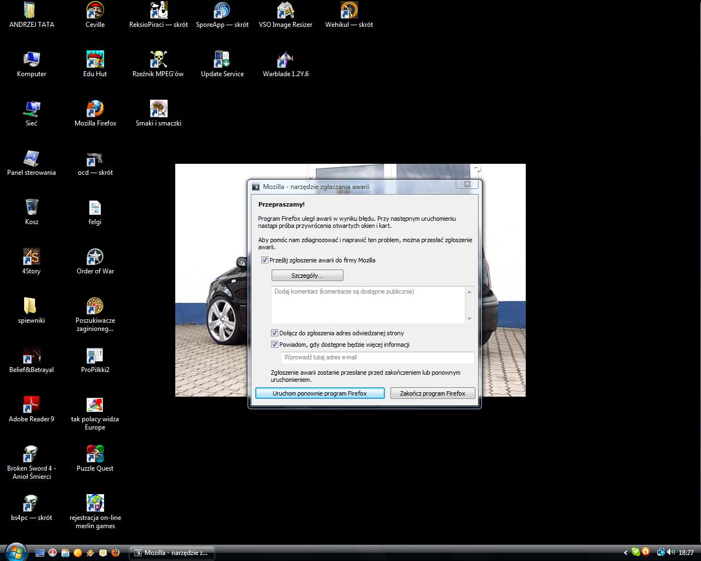The height and width of the screenshot is (561, 701).
Task: Open the network connection tray icon
Action: 660,552
